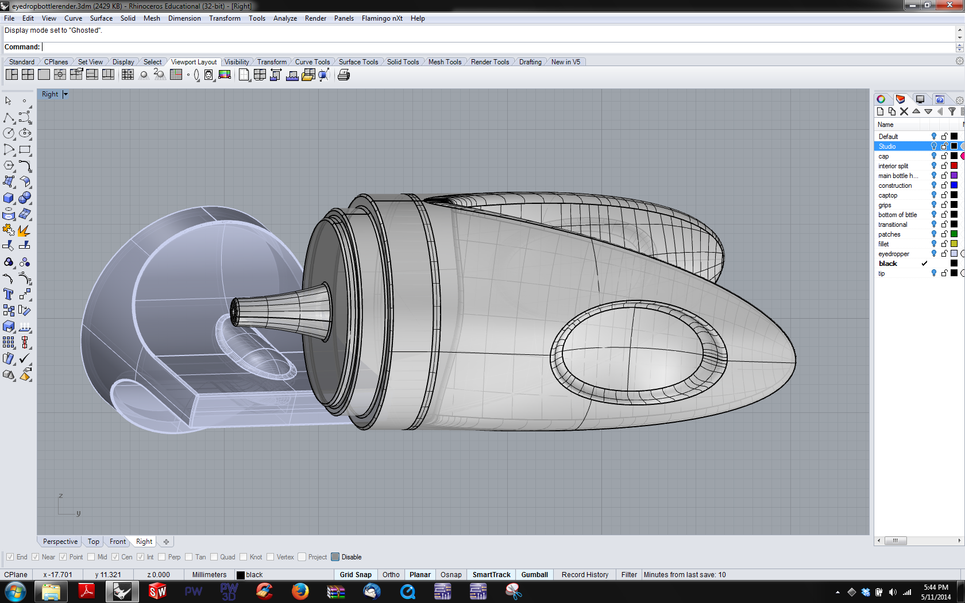The width and height of the screenshot is (965, 603).
Task: Enable the Quad osnap checkbox
Action: click(x=214, y=557)
